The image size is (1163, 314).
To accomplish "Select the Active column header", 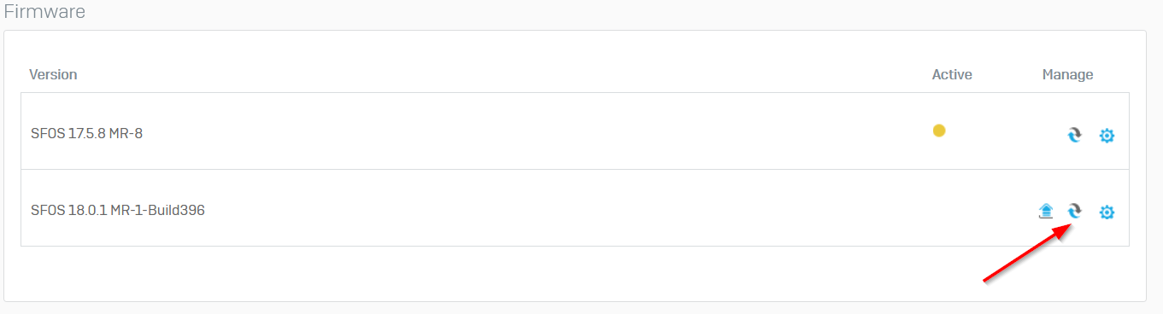I will pos(952,74).
